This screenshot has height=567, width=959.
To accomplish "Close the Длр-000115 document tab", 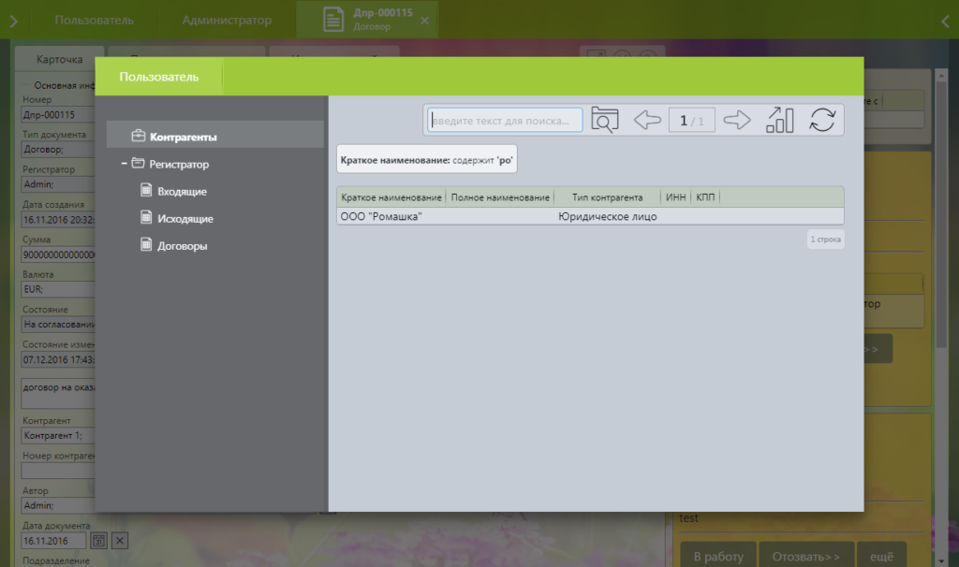I will coord(424,21).
